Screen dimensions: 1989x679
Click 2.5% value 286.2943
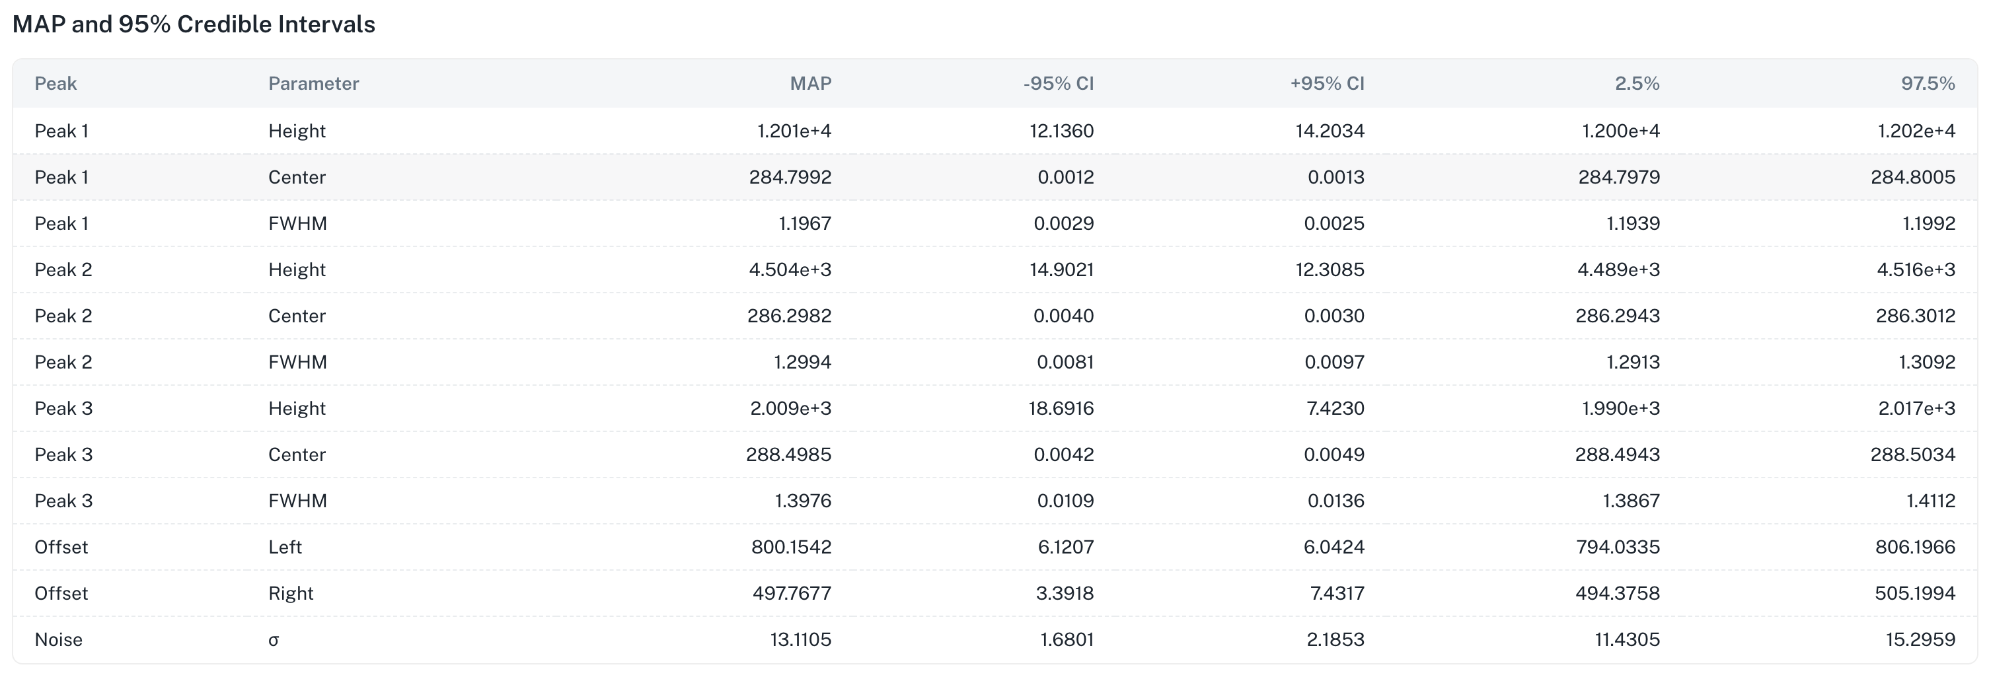1618,316
